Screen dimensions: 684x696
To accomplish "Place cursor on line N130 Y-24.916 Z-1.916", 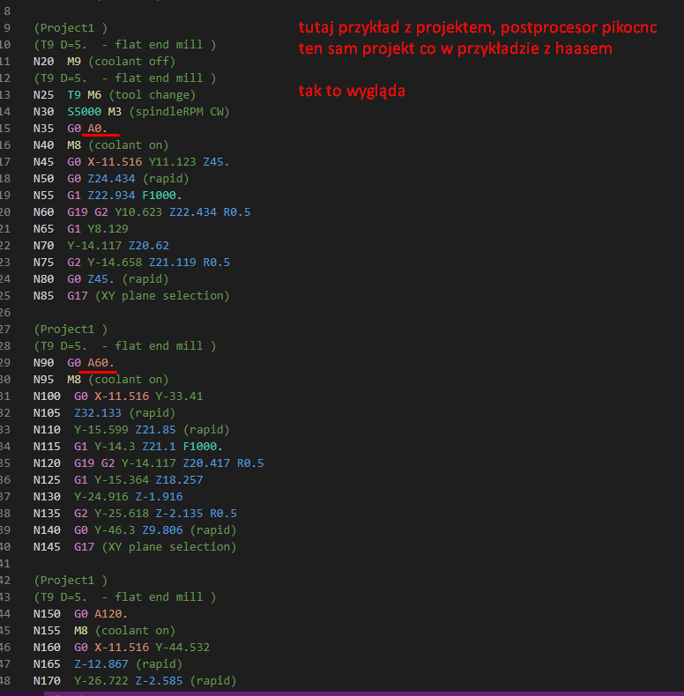I will click(x=108, y=497).
